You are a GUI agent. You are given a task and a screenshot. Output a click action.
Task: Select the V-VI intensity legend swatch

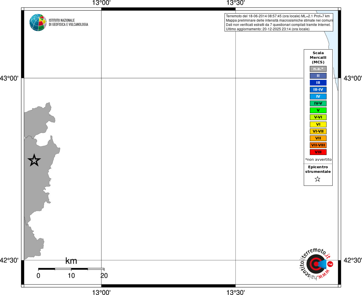pyautogui.click(x=318, y=117)
